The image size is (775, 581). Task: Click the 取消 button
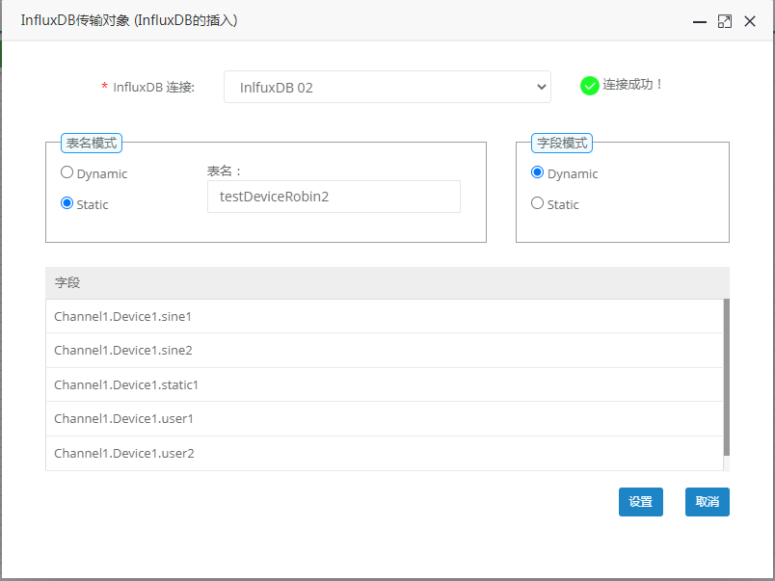point(708,502)
